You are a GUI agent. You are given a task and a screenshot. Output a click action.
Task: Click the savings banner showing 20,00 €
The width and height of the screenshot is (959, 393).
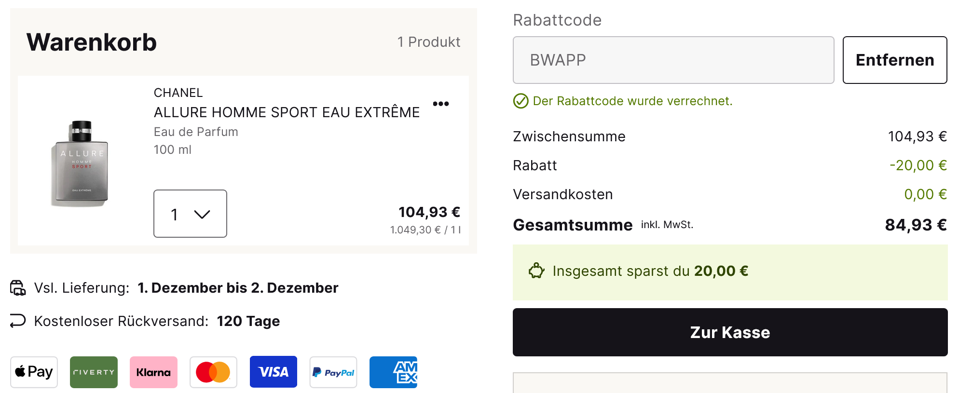(x=729, y=272)
